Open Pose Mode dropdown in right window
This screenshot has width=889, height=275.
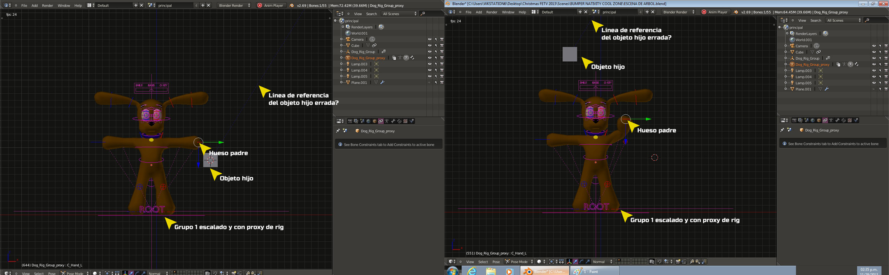pos(519,261)
